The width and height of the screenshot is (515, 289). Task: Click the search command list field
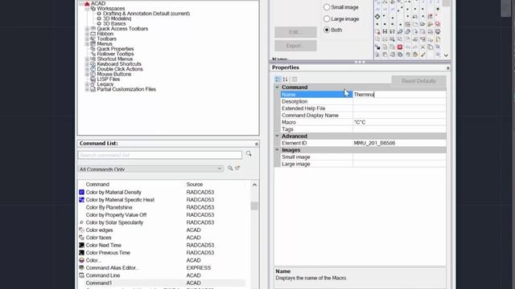tap(160, 155)
